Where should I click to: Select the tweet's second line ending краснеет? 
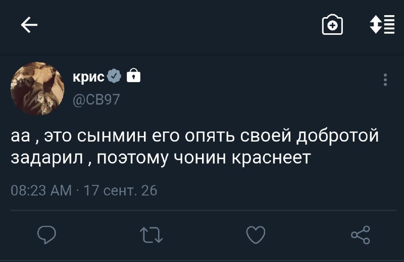(x=161, y=158)
